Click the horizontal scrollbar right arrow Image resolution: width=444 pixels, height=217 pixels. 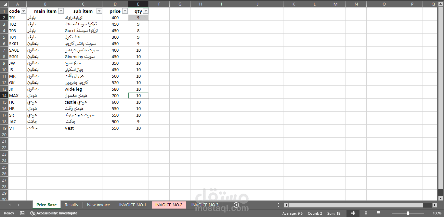point(435,205)
